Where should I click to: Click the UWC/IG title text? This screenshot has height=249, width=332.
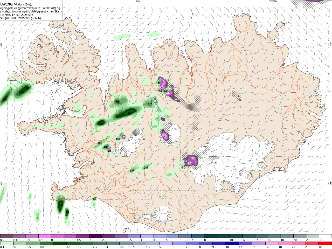(6, 4)
